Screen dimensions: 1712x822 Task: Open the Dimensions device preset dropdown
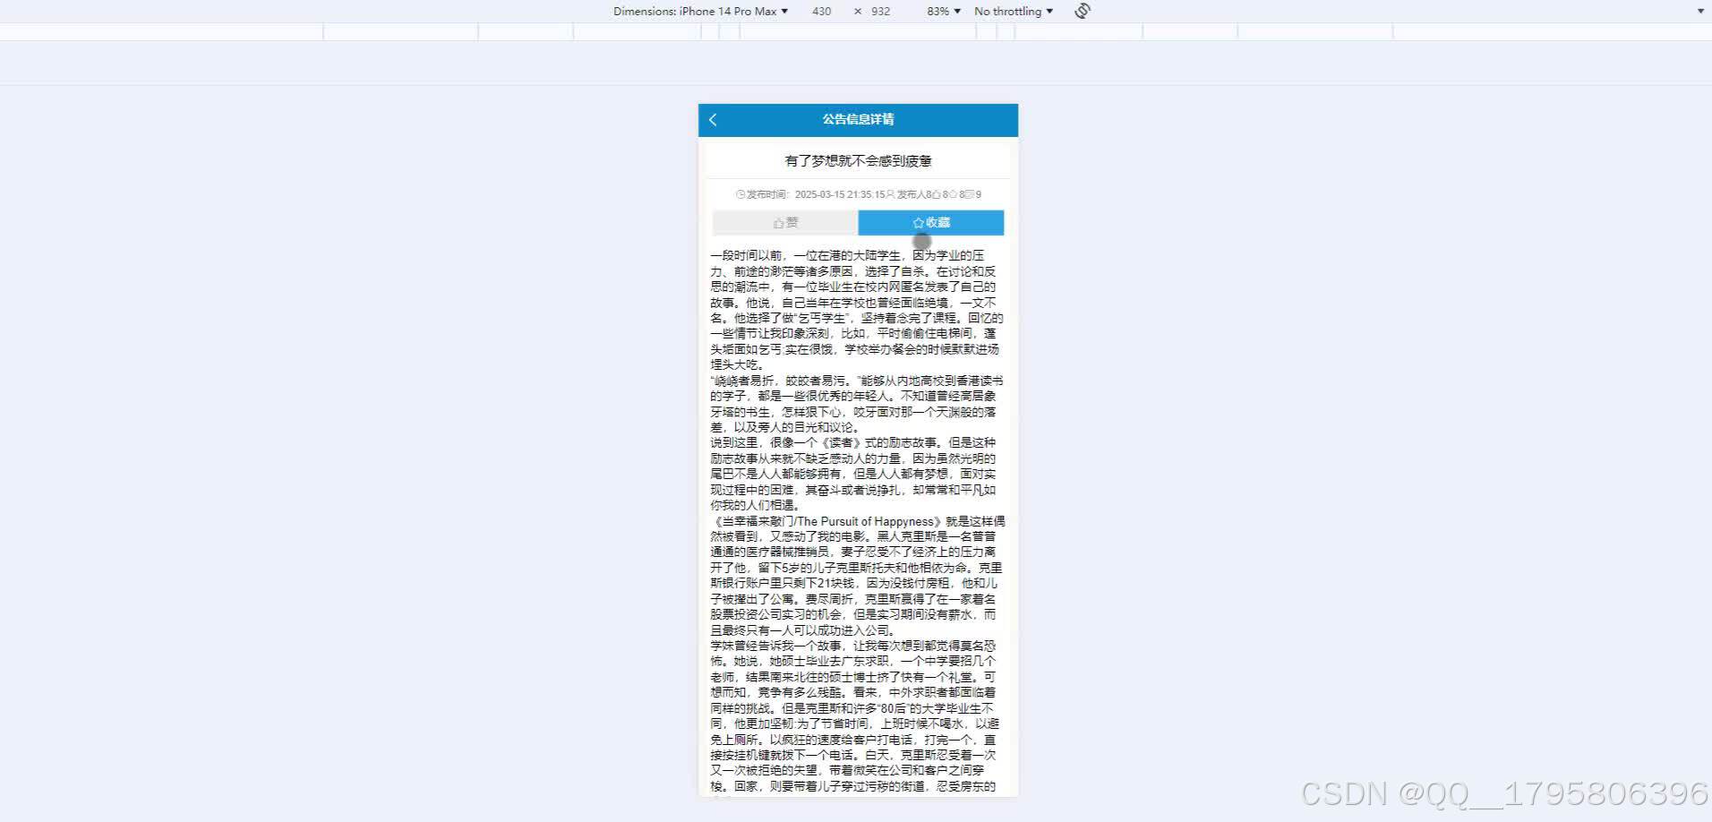[x=698, y=11]
